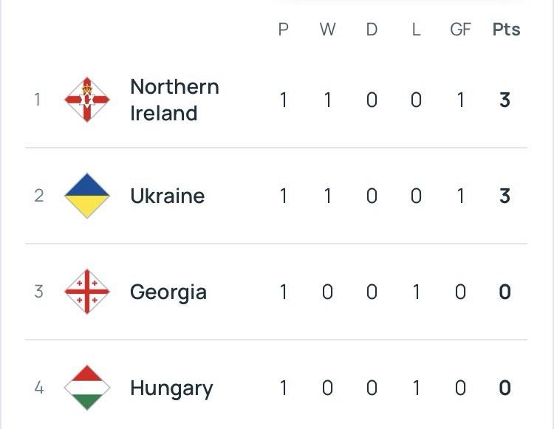554x429 pixels.
Task: Select the Hungary team name
Action: pyautogui.click(x=171, y=388)
